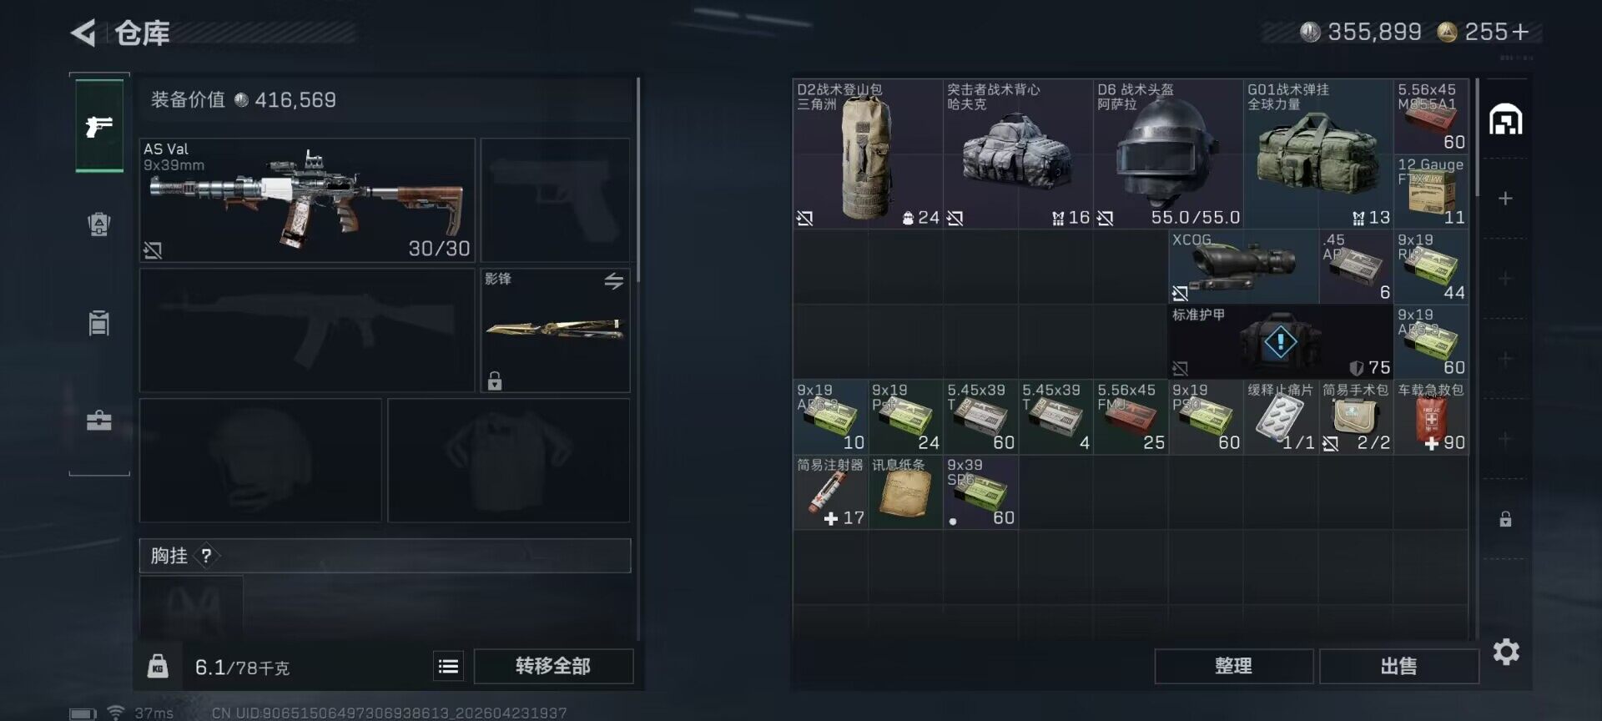Image resolution: width=1602 pixels, height=721 pixels.
Task: Click the 整理 sort button
Action: point(1233,666)
